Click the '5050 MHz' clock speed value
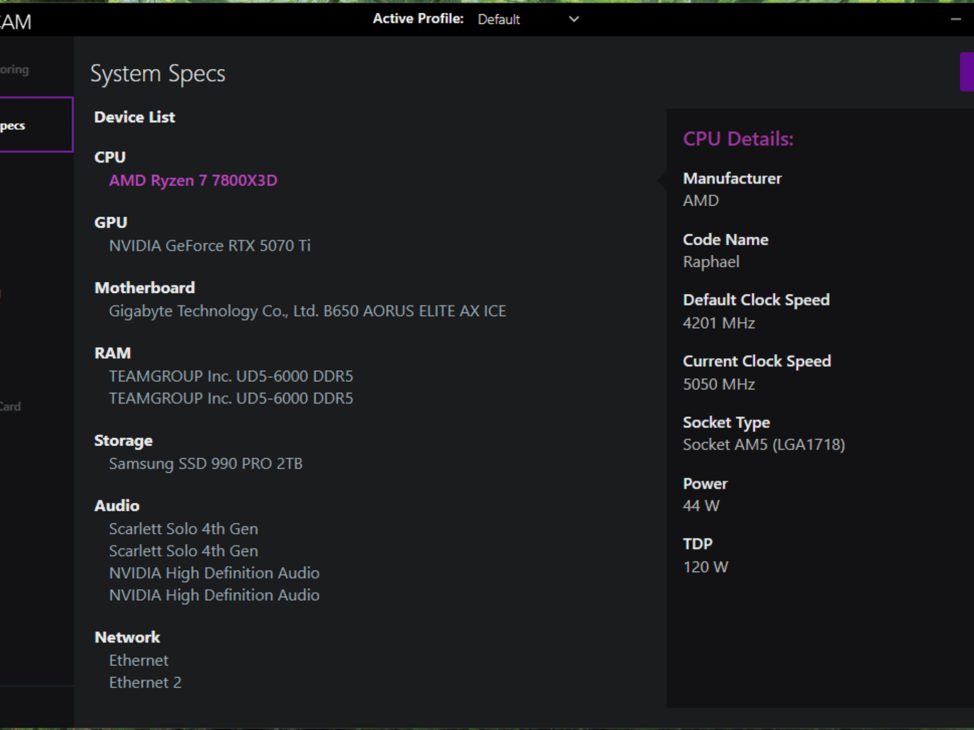 719,384
